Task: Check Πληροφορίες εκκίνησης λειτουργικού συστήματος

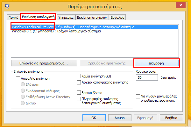Action: click(x=79, y=99)
